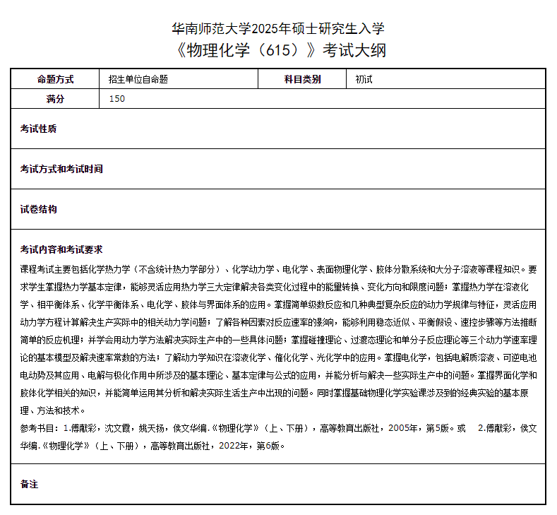Click the title line '华南师范大学2025年硕士研究生入学'
Image resolution: width=557 pixels, height=515 pixels.
click(x=278, y=28)
